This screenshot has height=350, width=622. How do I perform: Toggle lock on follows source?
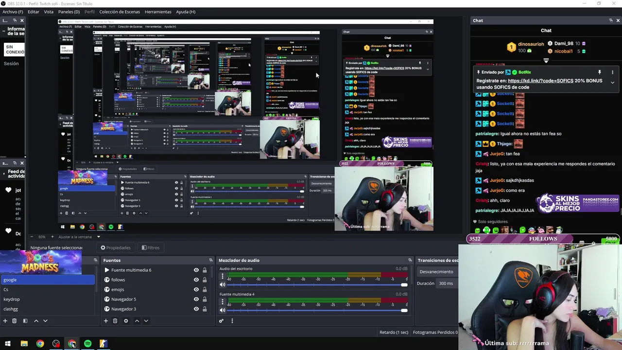click(x=205, y=280)
